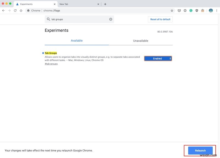Focus the search flags input field
This screenshot has width=220, height=158.
[x=79, y=19]
